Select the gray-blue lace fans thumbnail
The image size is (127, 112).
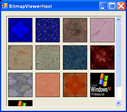[x=20, y=85]
